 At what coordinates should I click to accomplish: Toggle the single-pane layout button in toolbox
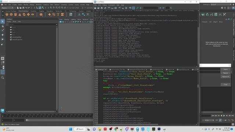point(3,58)
